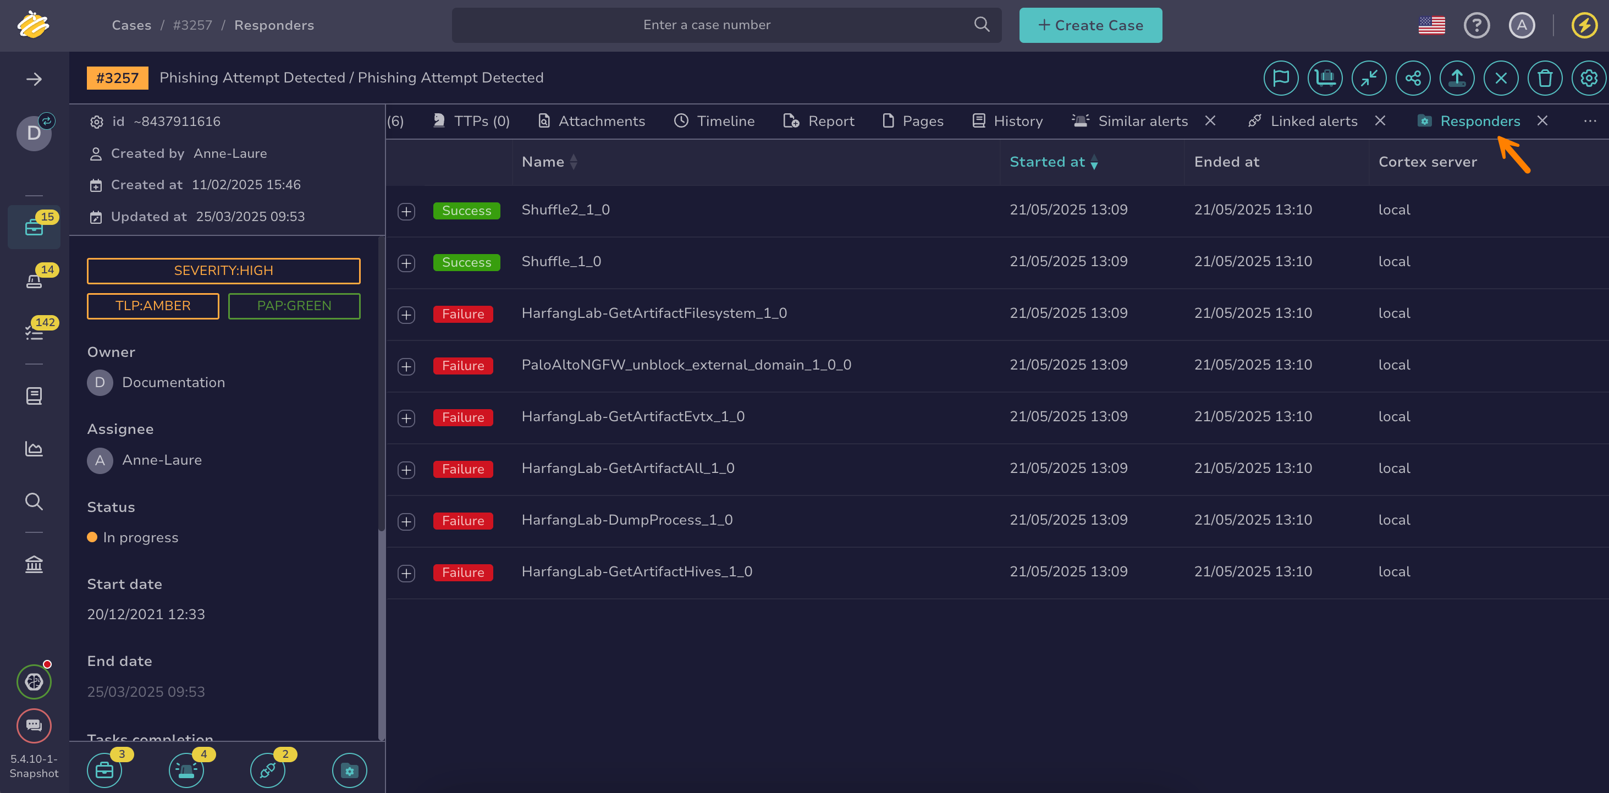Go to Cases breadcrumb link
This screenshot has width=1609, height=793.
pos(131,25)
